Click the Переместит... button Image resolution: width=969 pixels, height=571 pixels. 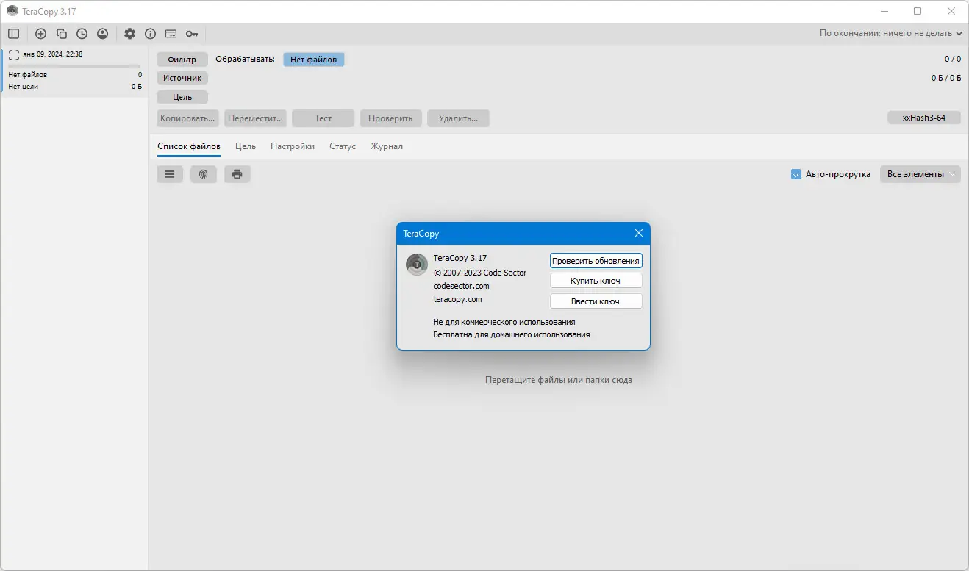point(256,118)
